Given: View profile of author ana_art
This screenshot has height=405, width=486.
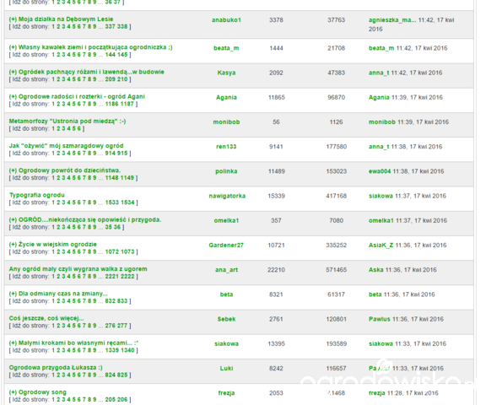Looking at the screenshot, I should (227, 270).
